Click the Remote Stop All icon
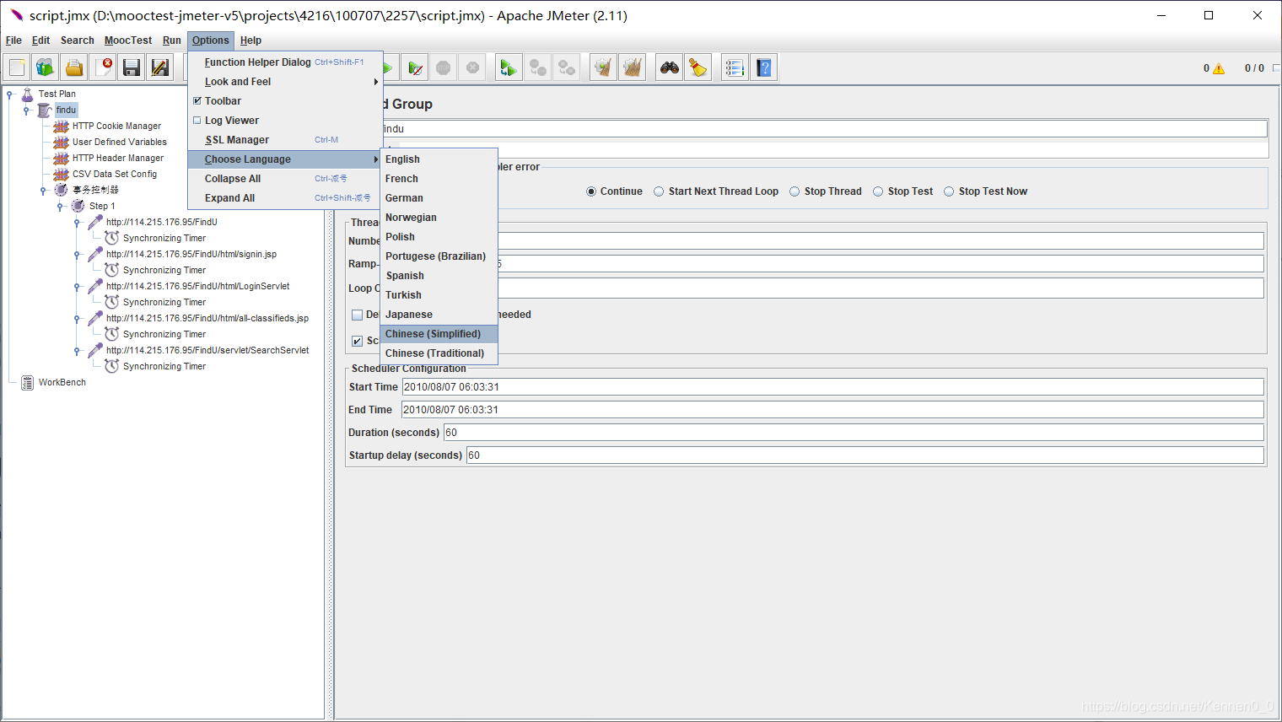1282x722 pixels. pos(537,67)
